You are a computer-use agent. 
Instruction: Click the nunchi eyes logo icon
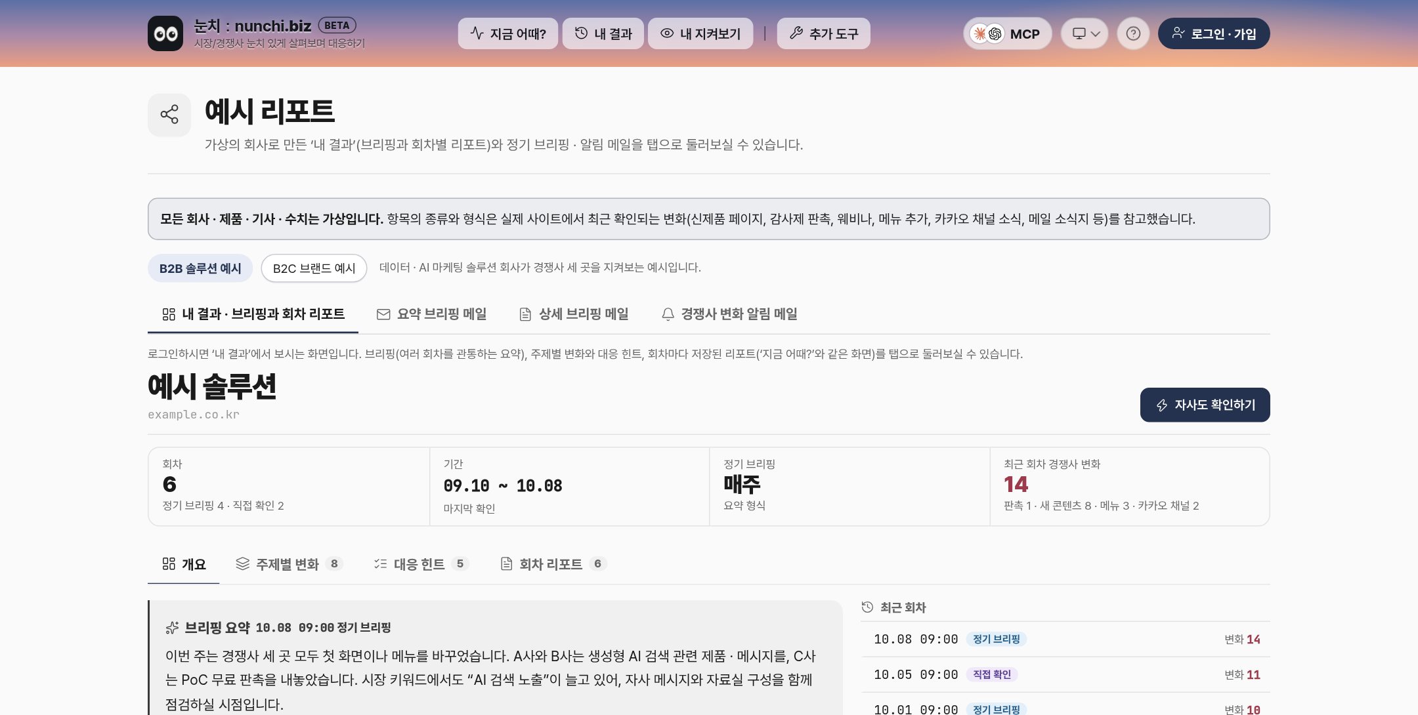point(165,33)
